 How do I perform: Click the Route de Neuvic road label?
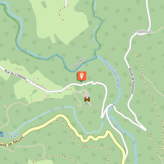pos(12,142)
